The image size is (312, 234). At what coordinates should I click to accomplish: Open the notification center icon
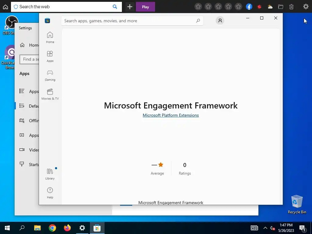coord(303,228)
